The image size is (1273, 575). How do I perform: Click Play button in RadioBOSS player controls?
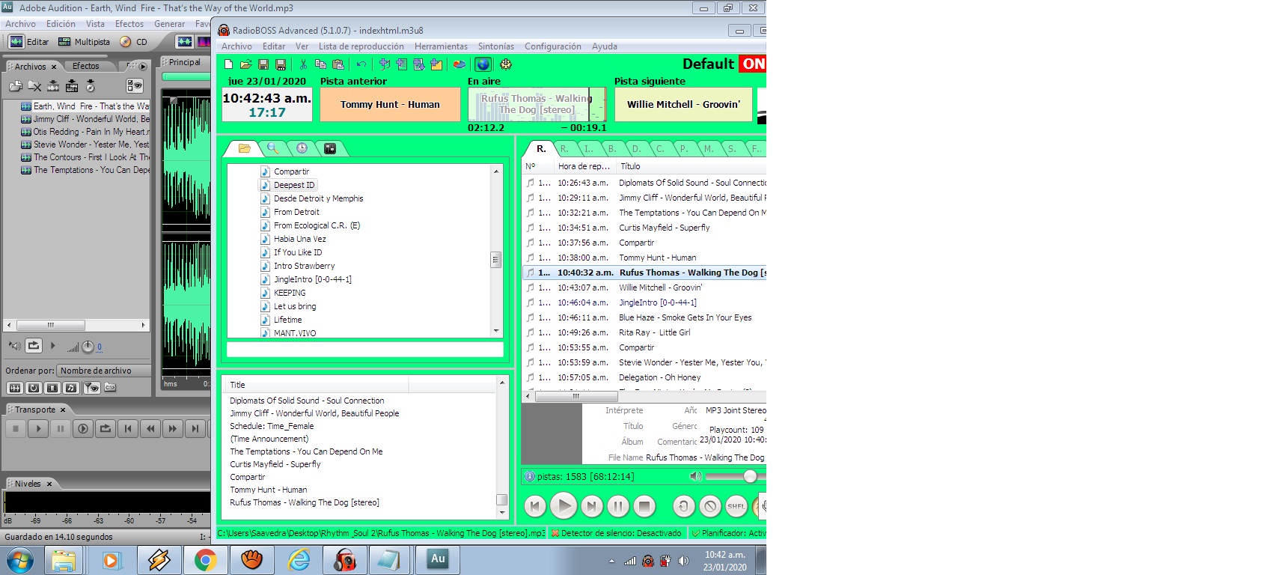(x=563, y=506)
